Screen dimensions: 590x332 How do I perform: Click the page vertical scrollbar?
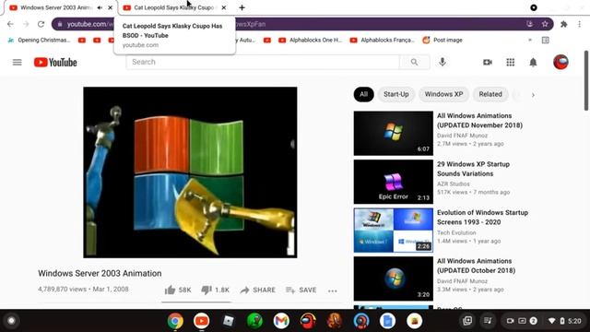tap(586, 81)
